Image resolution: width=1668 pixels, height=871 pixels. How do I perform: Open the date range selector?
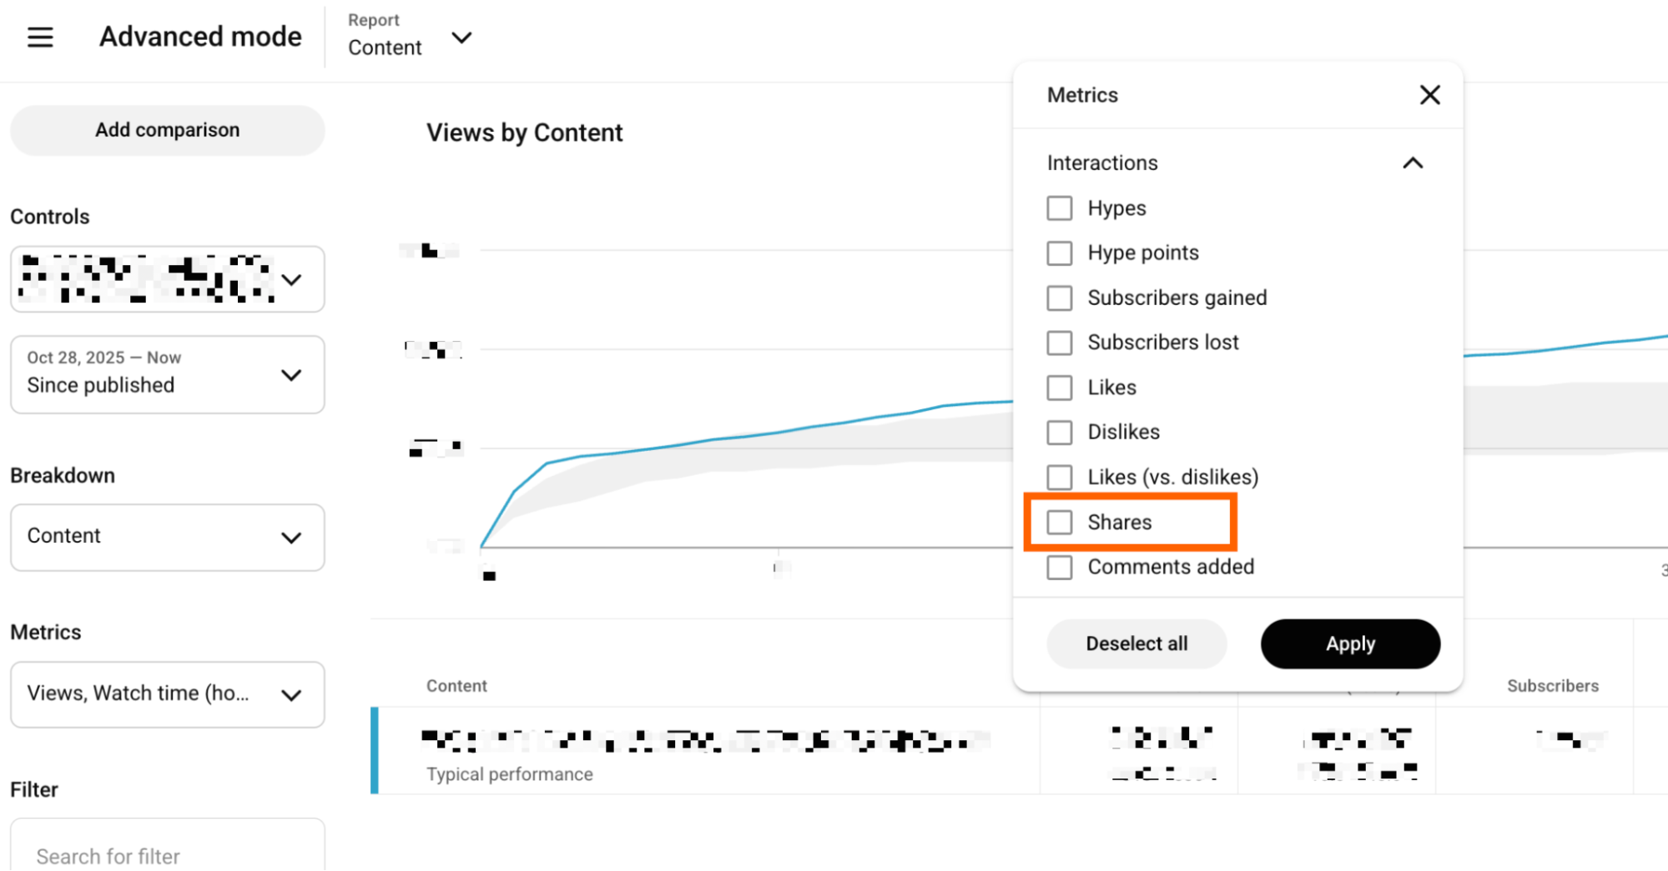(x=167, y=374)
